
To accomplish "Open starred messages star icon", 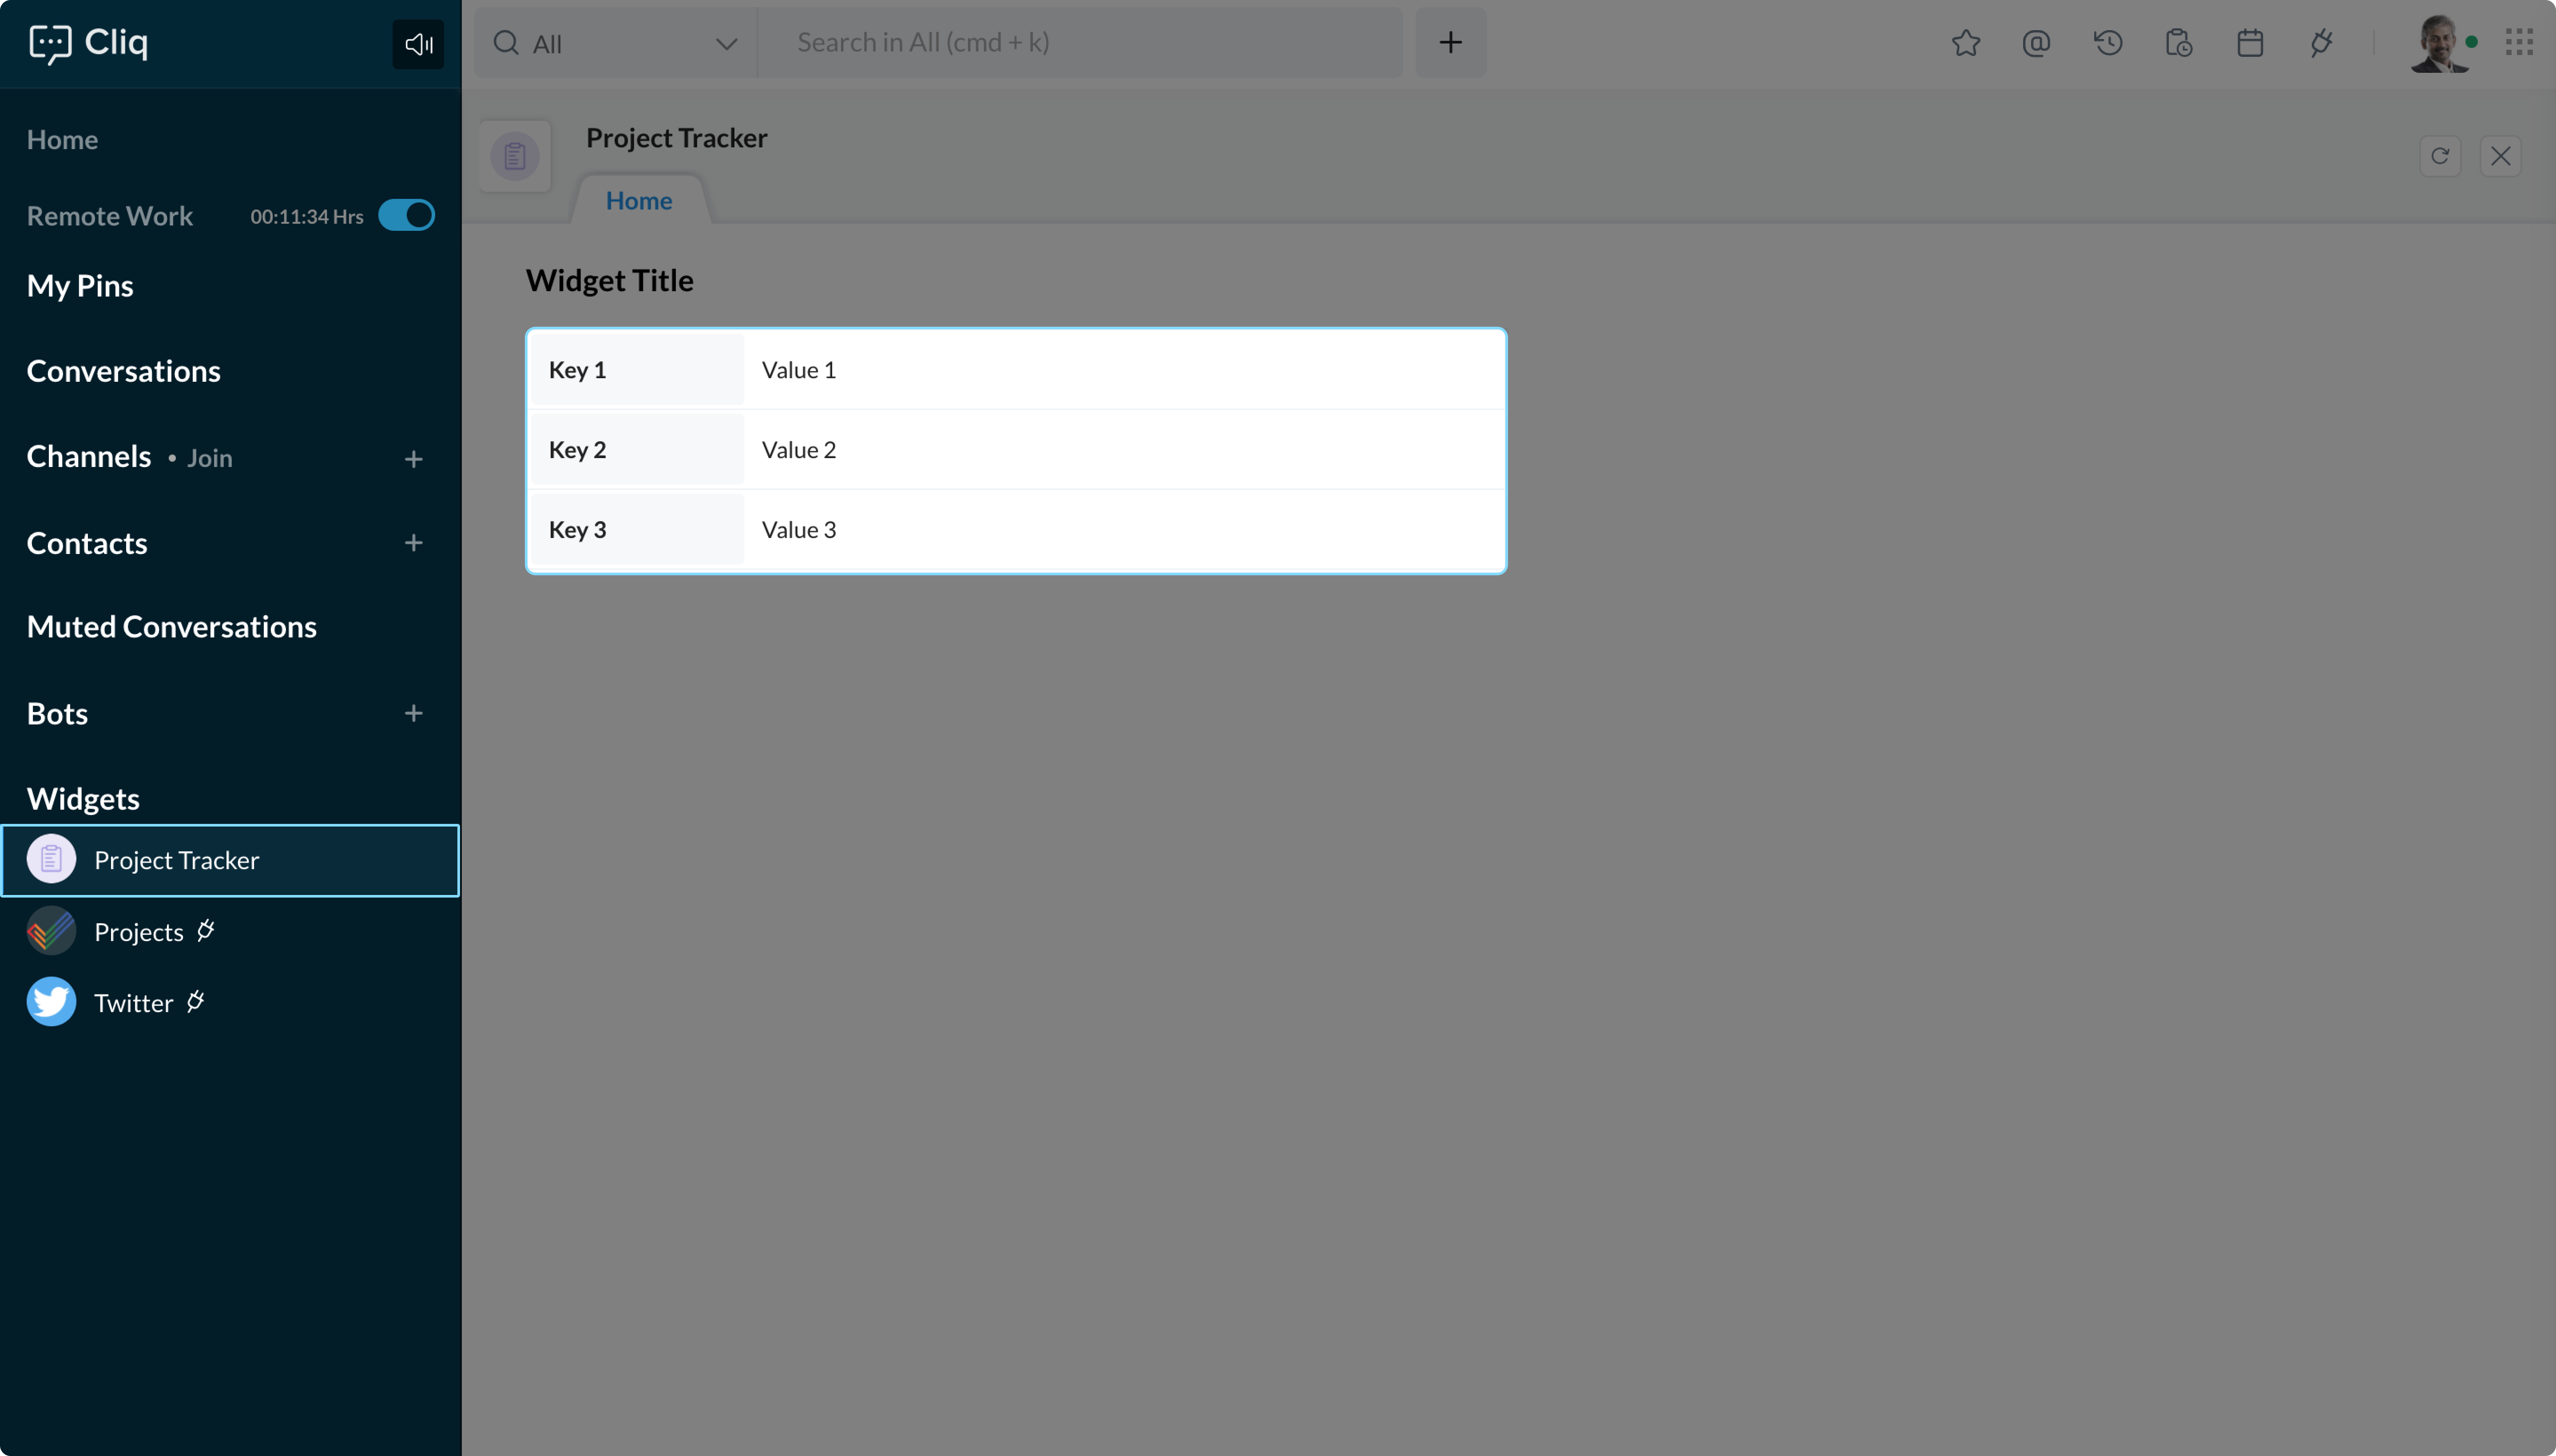I will [1966, 43].
